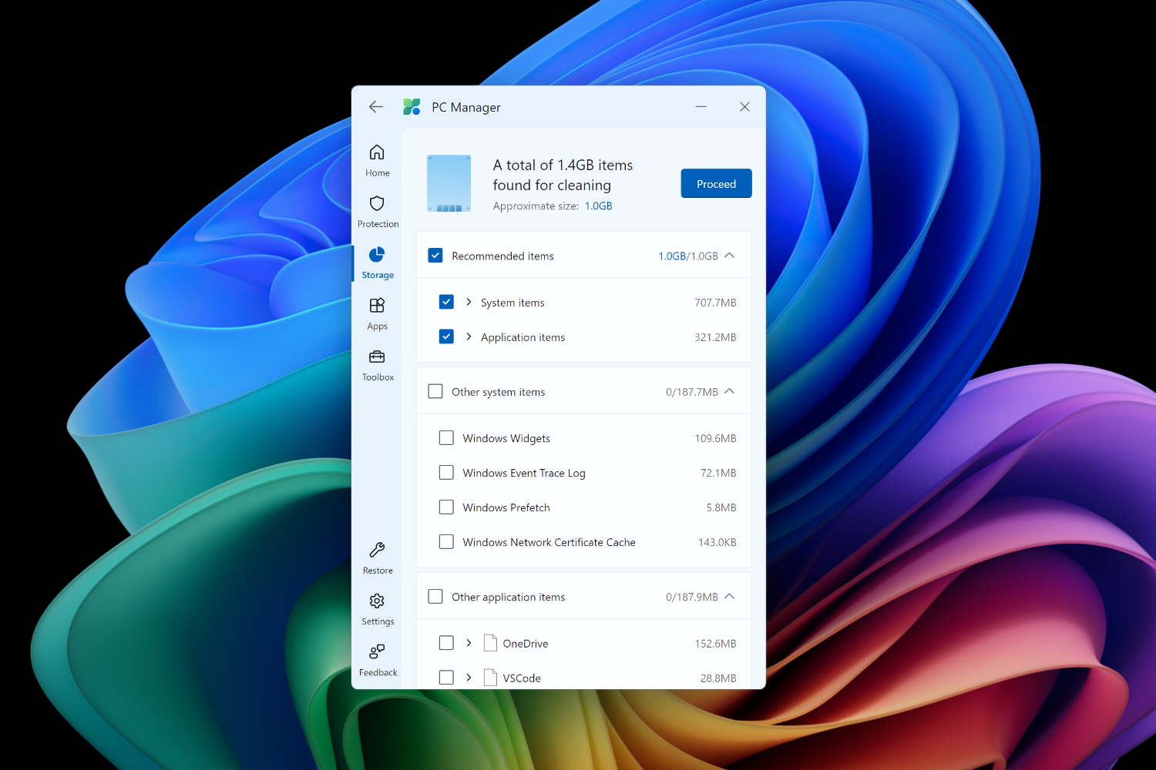Click the PC Manager window title
Image resolution: width=1156 pixels, height=770 pixels.
pyautogui.click(x=466, y=108)
